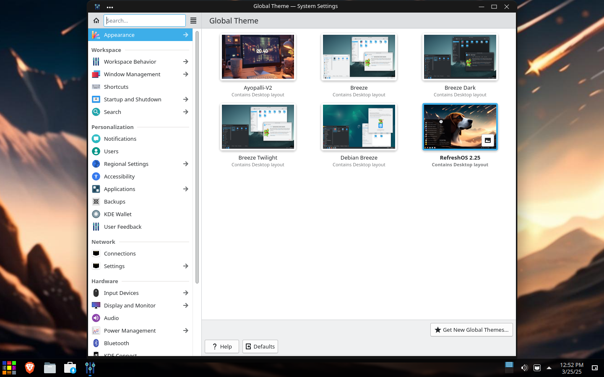Open Accessibility settings
The height and width of the screenshot is (377, 604).
click(x=140, y=176)
